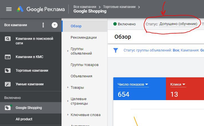Expand the Ключевые слова submenu arrow
This screenshot has width=204, height=126.
pos(68,115)
